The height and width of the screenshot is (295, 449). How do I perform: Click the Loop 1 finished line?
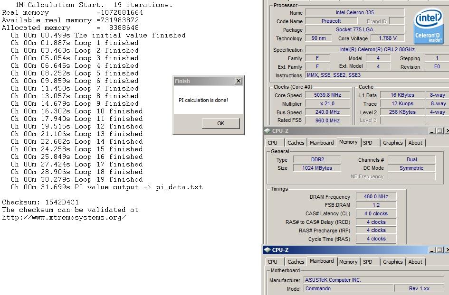coord(75,43)
